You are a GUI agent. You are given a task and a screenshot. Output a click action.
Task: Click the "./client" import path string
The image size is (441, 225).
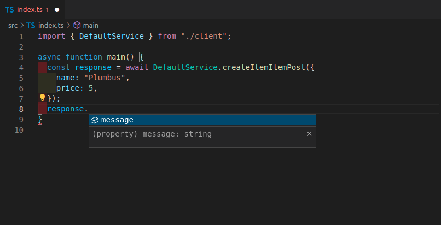(x=206, y=36)
